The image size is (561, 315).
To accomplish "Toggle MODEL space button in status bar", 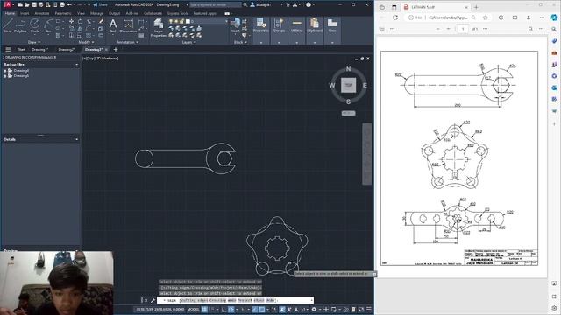I will click(193, 309).
